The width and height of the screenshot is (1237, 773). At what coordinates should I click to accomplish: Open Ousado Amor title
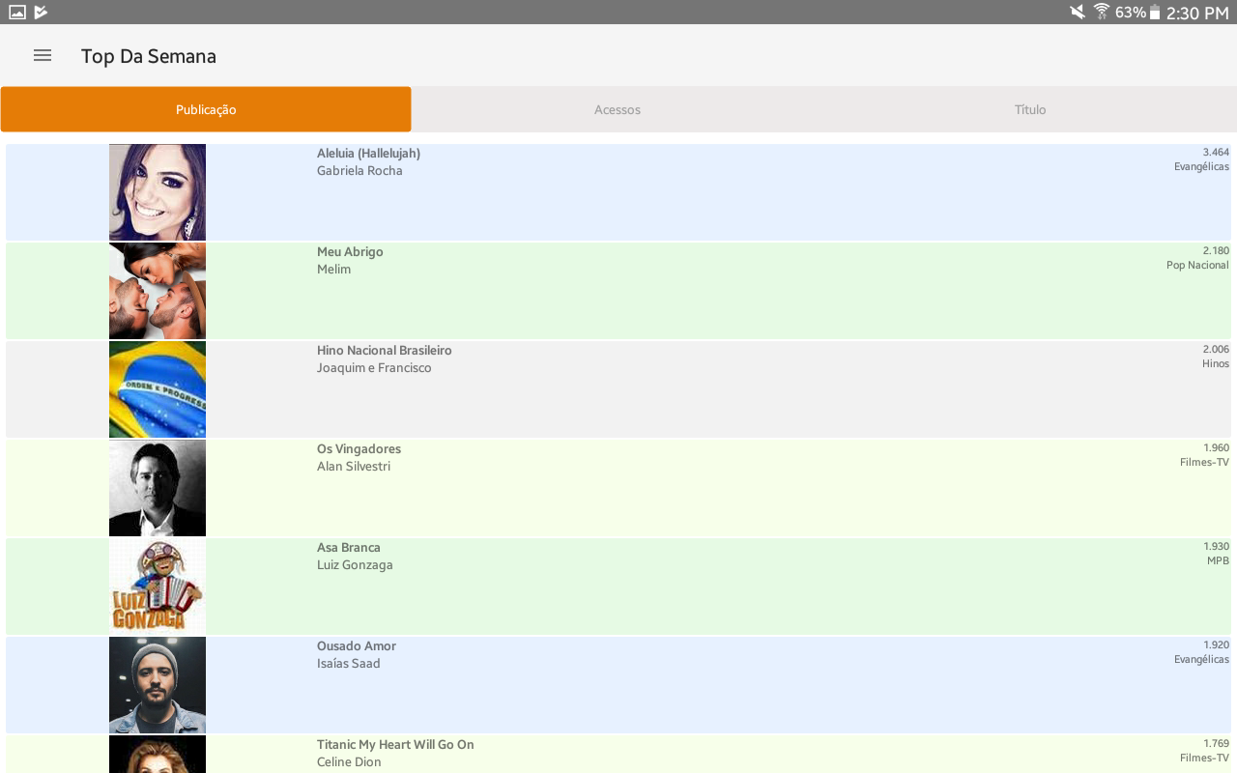[x=357, y=646]
